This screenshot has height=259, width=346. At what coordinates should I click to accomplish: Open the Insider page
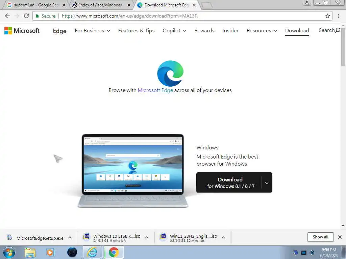230,31
